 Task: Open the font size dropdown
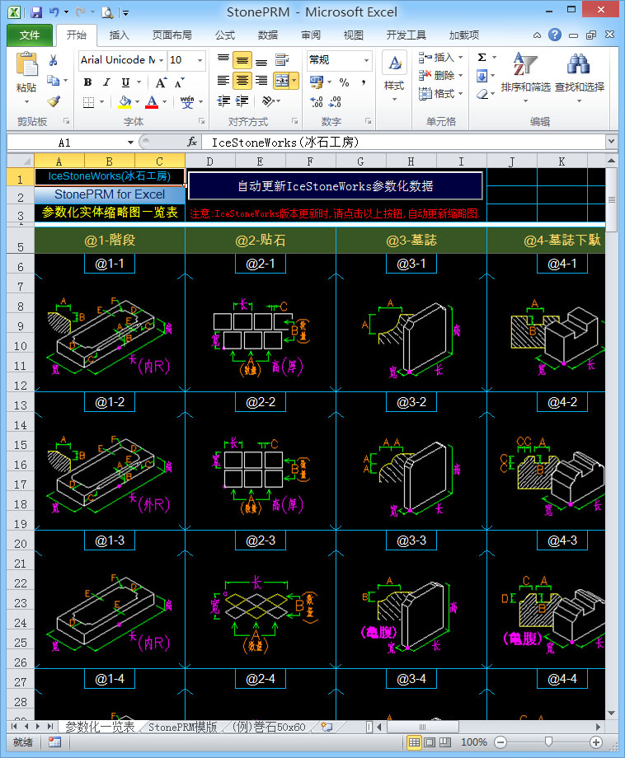click(x=200, y=60)
